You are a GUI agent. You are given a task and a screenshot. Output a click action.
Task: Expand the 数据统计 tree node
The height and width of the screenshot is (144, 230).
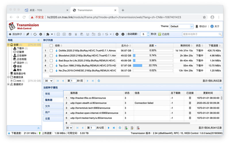[x=8, y=84]
